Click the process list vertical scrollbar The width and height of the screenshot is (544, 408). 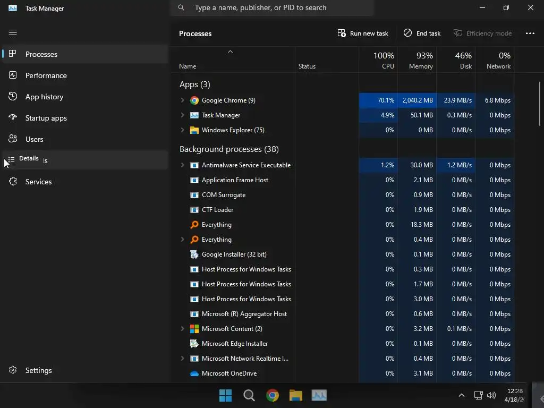click(540, 104)
